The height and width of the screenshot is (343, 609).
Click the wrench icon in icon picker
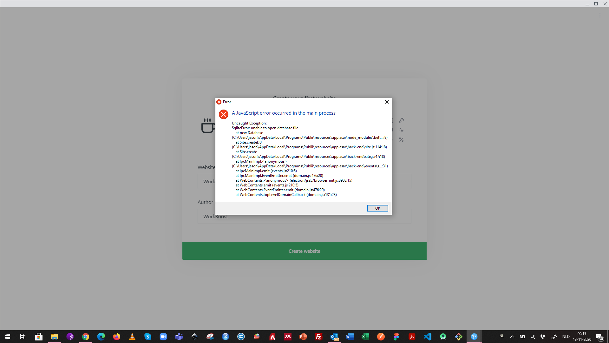click(401, 120)
